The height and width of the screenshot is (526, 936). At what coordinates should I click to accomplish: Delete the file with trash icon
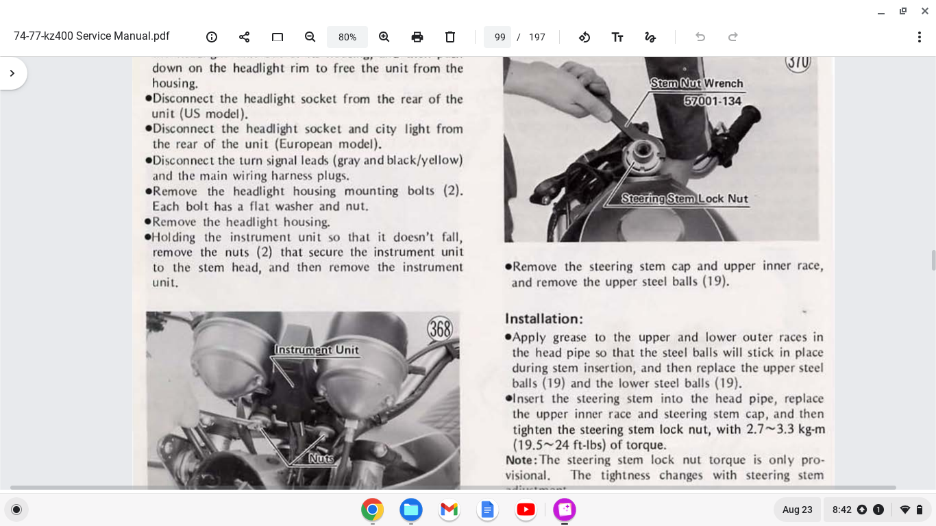coord(450,37)
